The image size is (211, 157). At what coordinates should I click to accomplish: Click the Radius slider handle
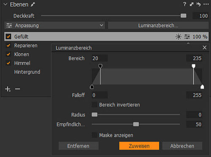95,115
